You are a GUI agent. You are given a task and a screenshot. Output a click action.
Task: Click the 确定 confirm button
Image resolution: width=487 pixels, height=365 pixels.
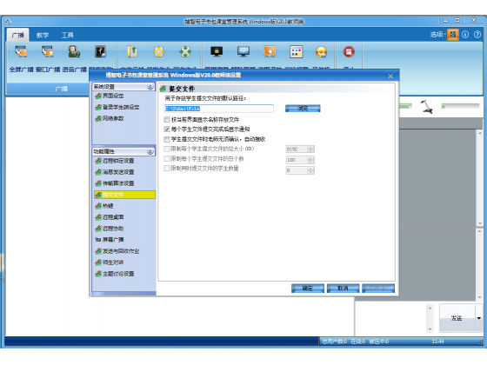pyautogui.click(x=308, y=289)
